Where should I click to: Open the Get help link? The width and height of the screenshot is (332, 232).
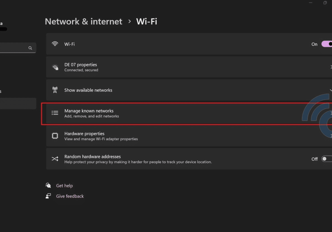pos(64,186)
